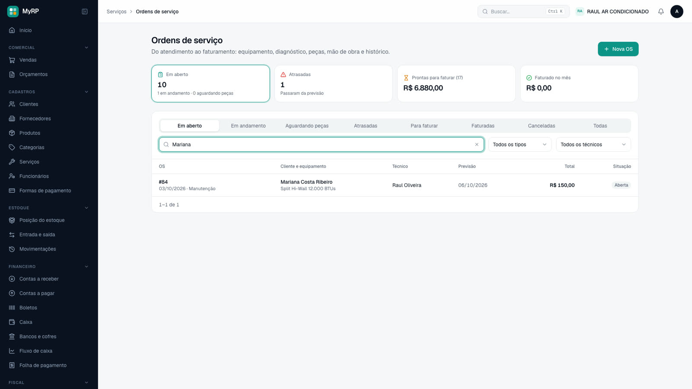Click the Prontas para faturar card
692x389 pixels.
(456, 83)
